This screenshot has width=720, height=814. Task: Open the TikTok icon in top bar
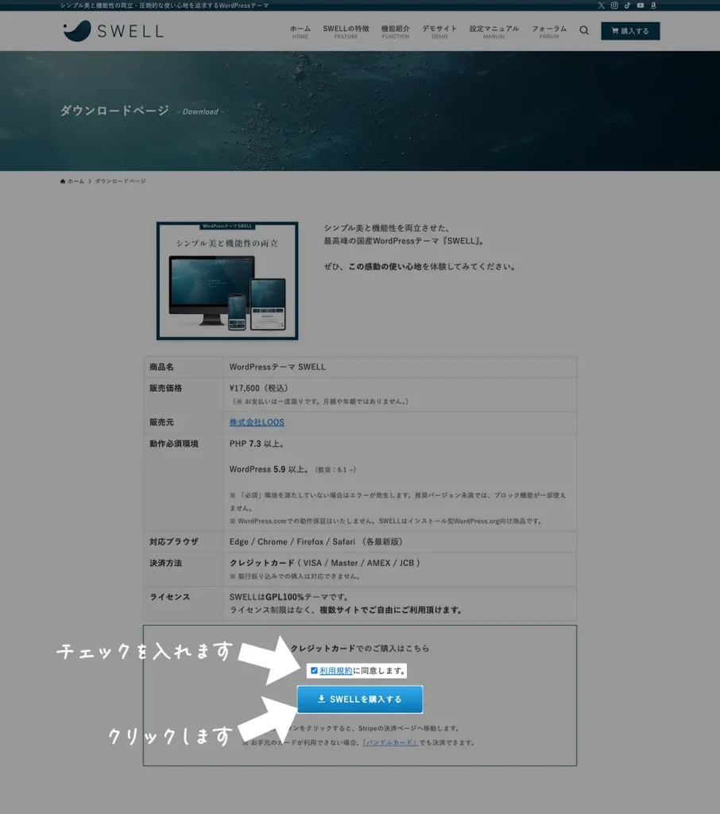[627, 6]
